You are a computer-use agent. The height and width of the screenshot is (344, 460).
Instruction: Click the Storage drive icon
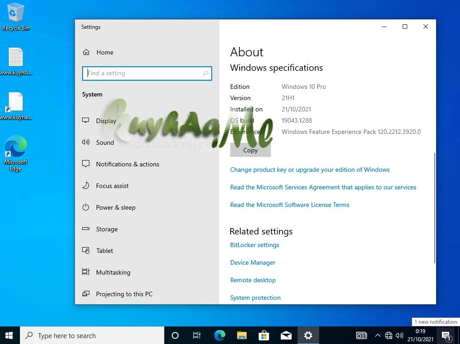tap(86, 229)
